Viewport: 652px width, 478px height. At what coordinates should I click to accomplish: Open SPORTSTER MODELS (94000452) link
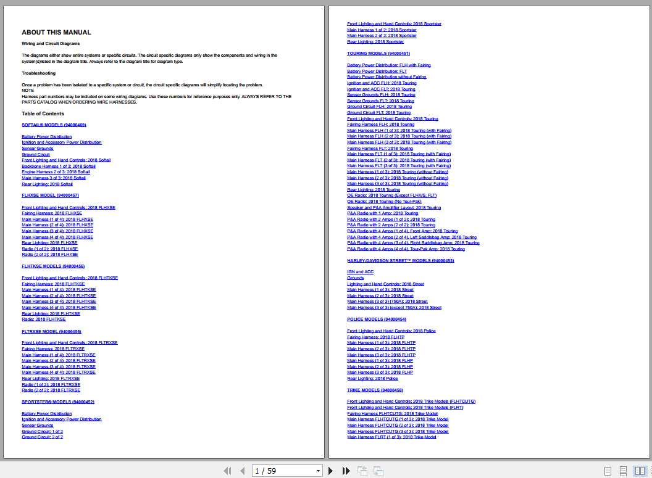click(x=58, y=402)
